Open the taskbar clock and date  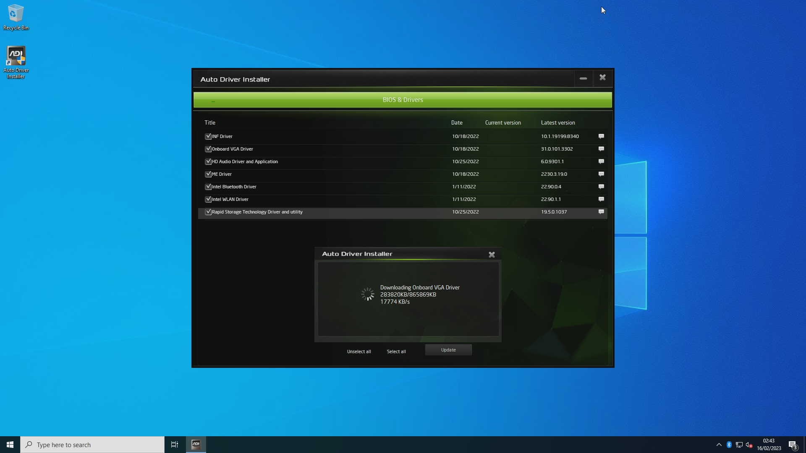coord(769,445)
